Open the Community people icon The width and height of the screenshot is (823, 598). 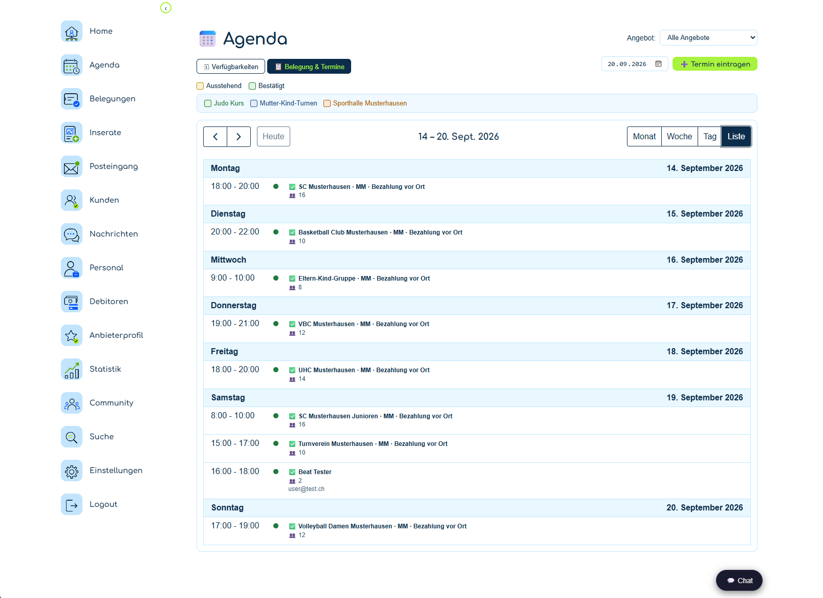click(x=72, y=403)
